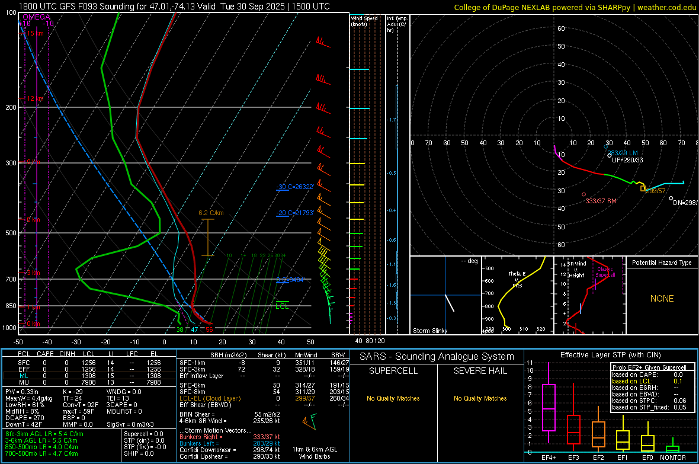
Task: Click the SRH (m2/s2) column header
Action: coord(228,355)
